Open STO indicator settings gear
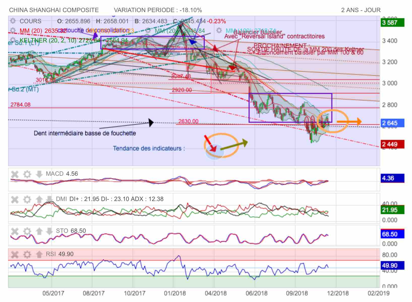Viewport: 412px width, 302px height. [x=27, y=231]
